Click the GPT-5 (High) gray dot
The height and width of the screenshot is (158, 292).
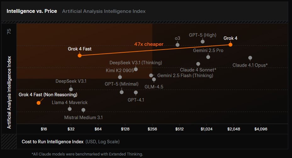203,42
